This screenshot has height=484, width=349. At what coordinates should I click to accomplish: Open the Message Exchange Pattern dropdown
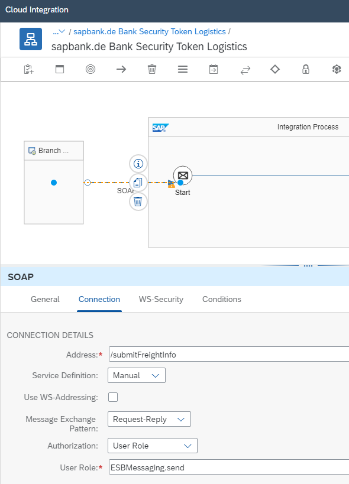pos(149,419)
